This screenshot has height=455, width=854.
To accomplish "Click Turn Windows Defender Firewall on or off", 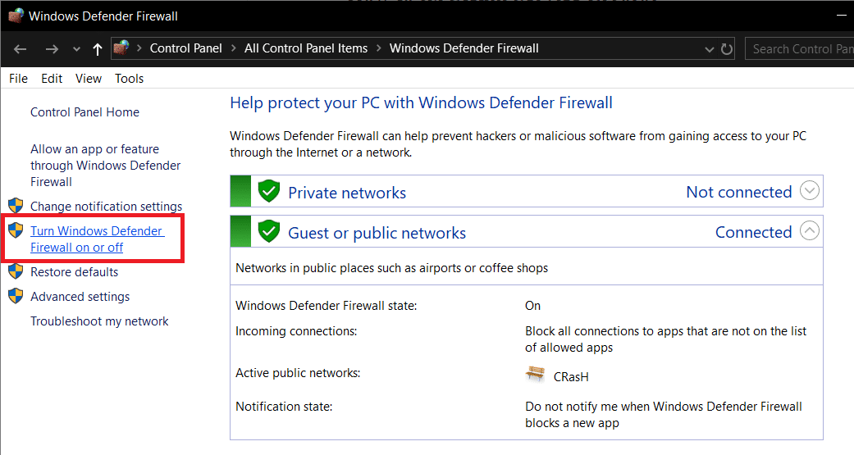I will coord(96,239).
